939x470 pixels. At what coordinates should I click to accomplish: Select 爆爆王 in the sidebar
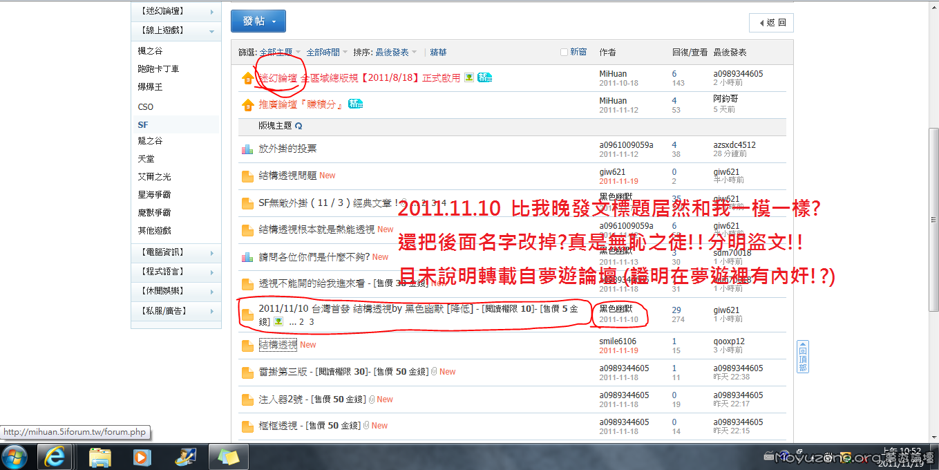pyautogui.click(x=150, y=87)
